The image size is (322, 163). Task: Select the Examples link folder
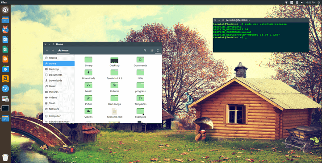(x=140, y=113)
